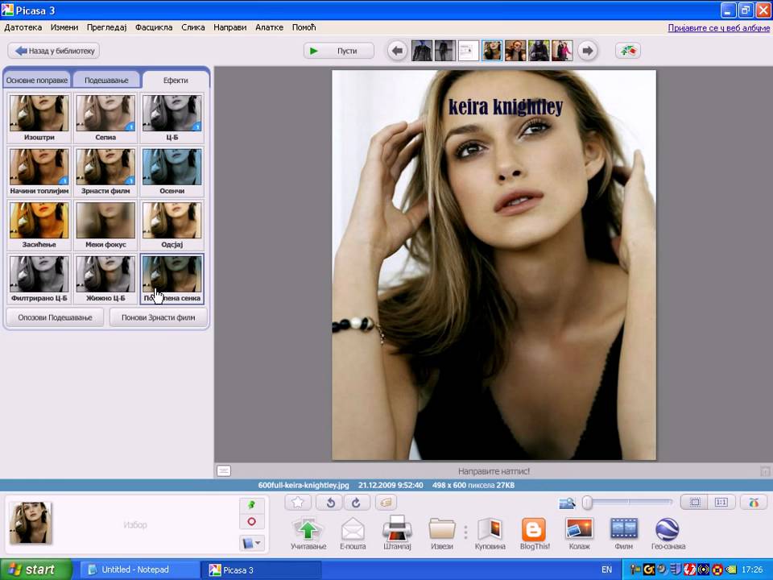Open the Алатке menu
This screenshot has height=580, width=773.
[x=269, y=27]
